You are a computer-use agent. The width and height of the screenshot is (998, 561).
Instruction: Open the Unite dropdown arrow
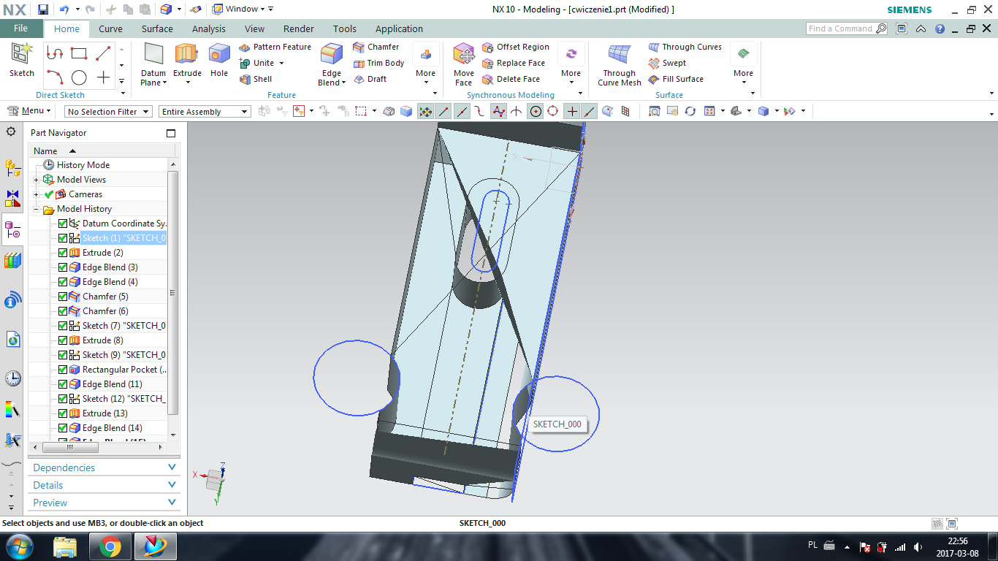point(281,64)
